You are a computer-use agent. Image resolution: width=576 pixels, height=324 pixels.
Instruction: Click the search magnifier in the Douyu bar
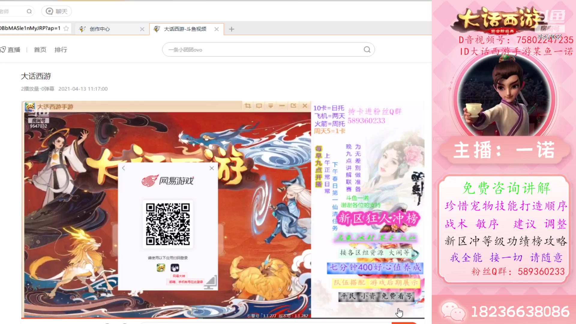point(367,50)
